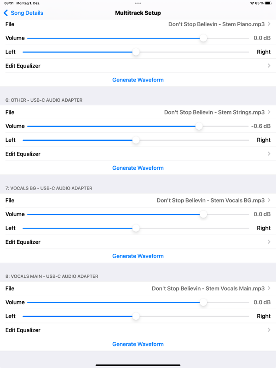276x368 pixels.
Task: Click the Volume slider knob of track 6
Action: (199, 126)
